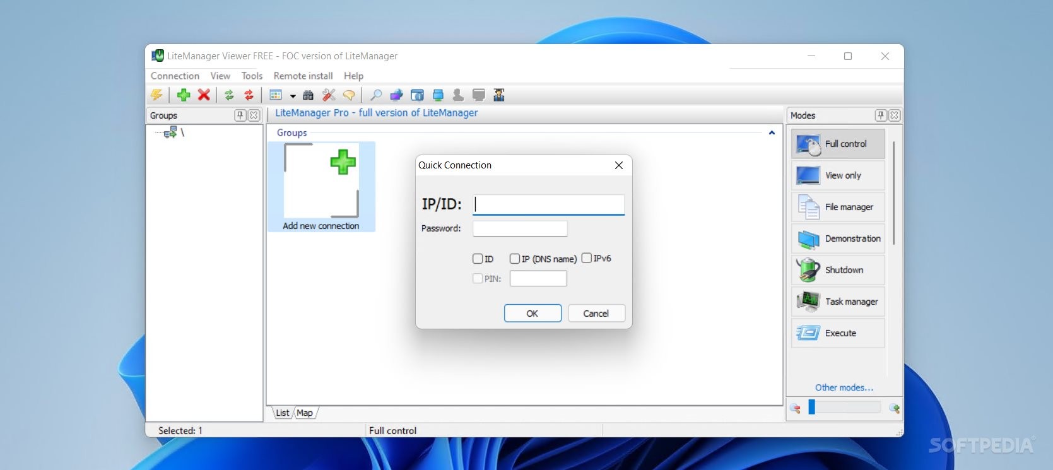Click the zoom in magnifier icon below Modes
Image resolution: width=1053 pixels, height=470 pixels.
coord(894,408)
